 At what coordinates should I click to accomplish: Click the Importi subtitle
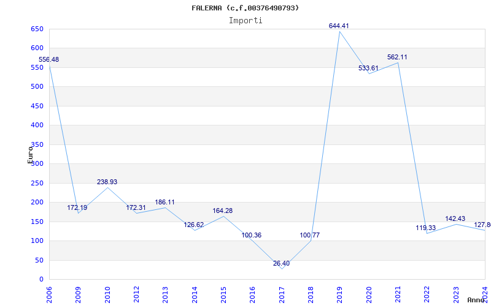point(245,20)
